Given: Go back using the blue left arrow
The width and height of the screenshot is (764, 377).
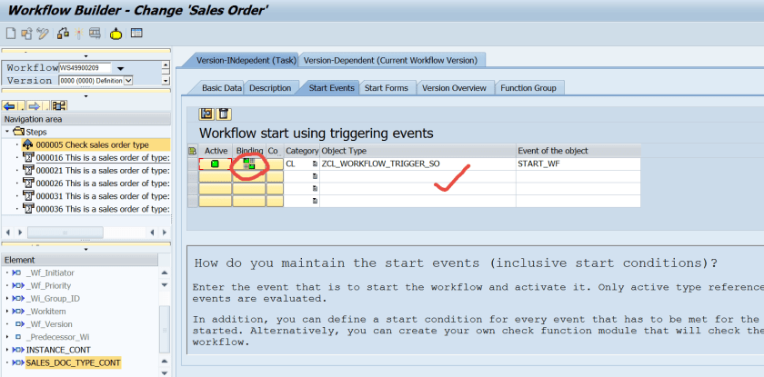Looking at the screenshot, I should coord(9,106).
